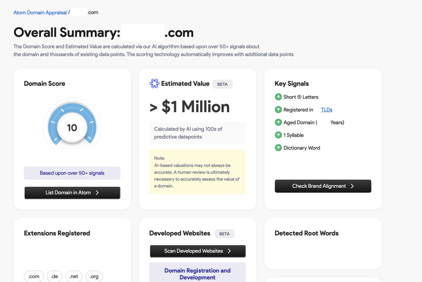Click the Estimated Value sparkle icon
The height and width of the screenshot is (282, 422).
[x=154, y=83]
